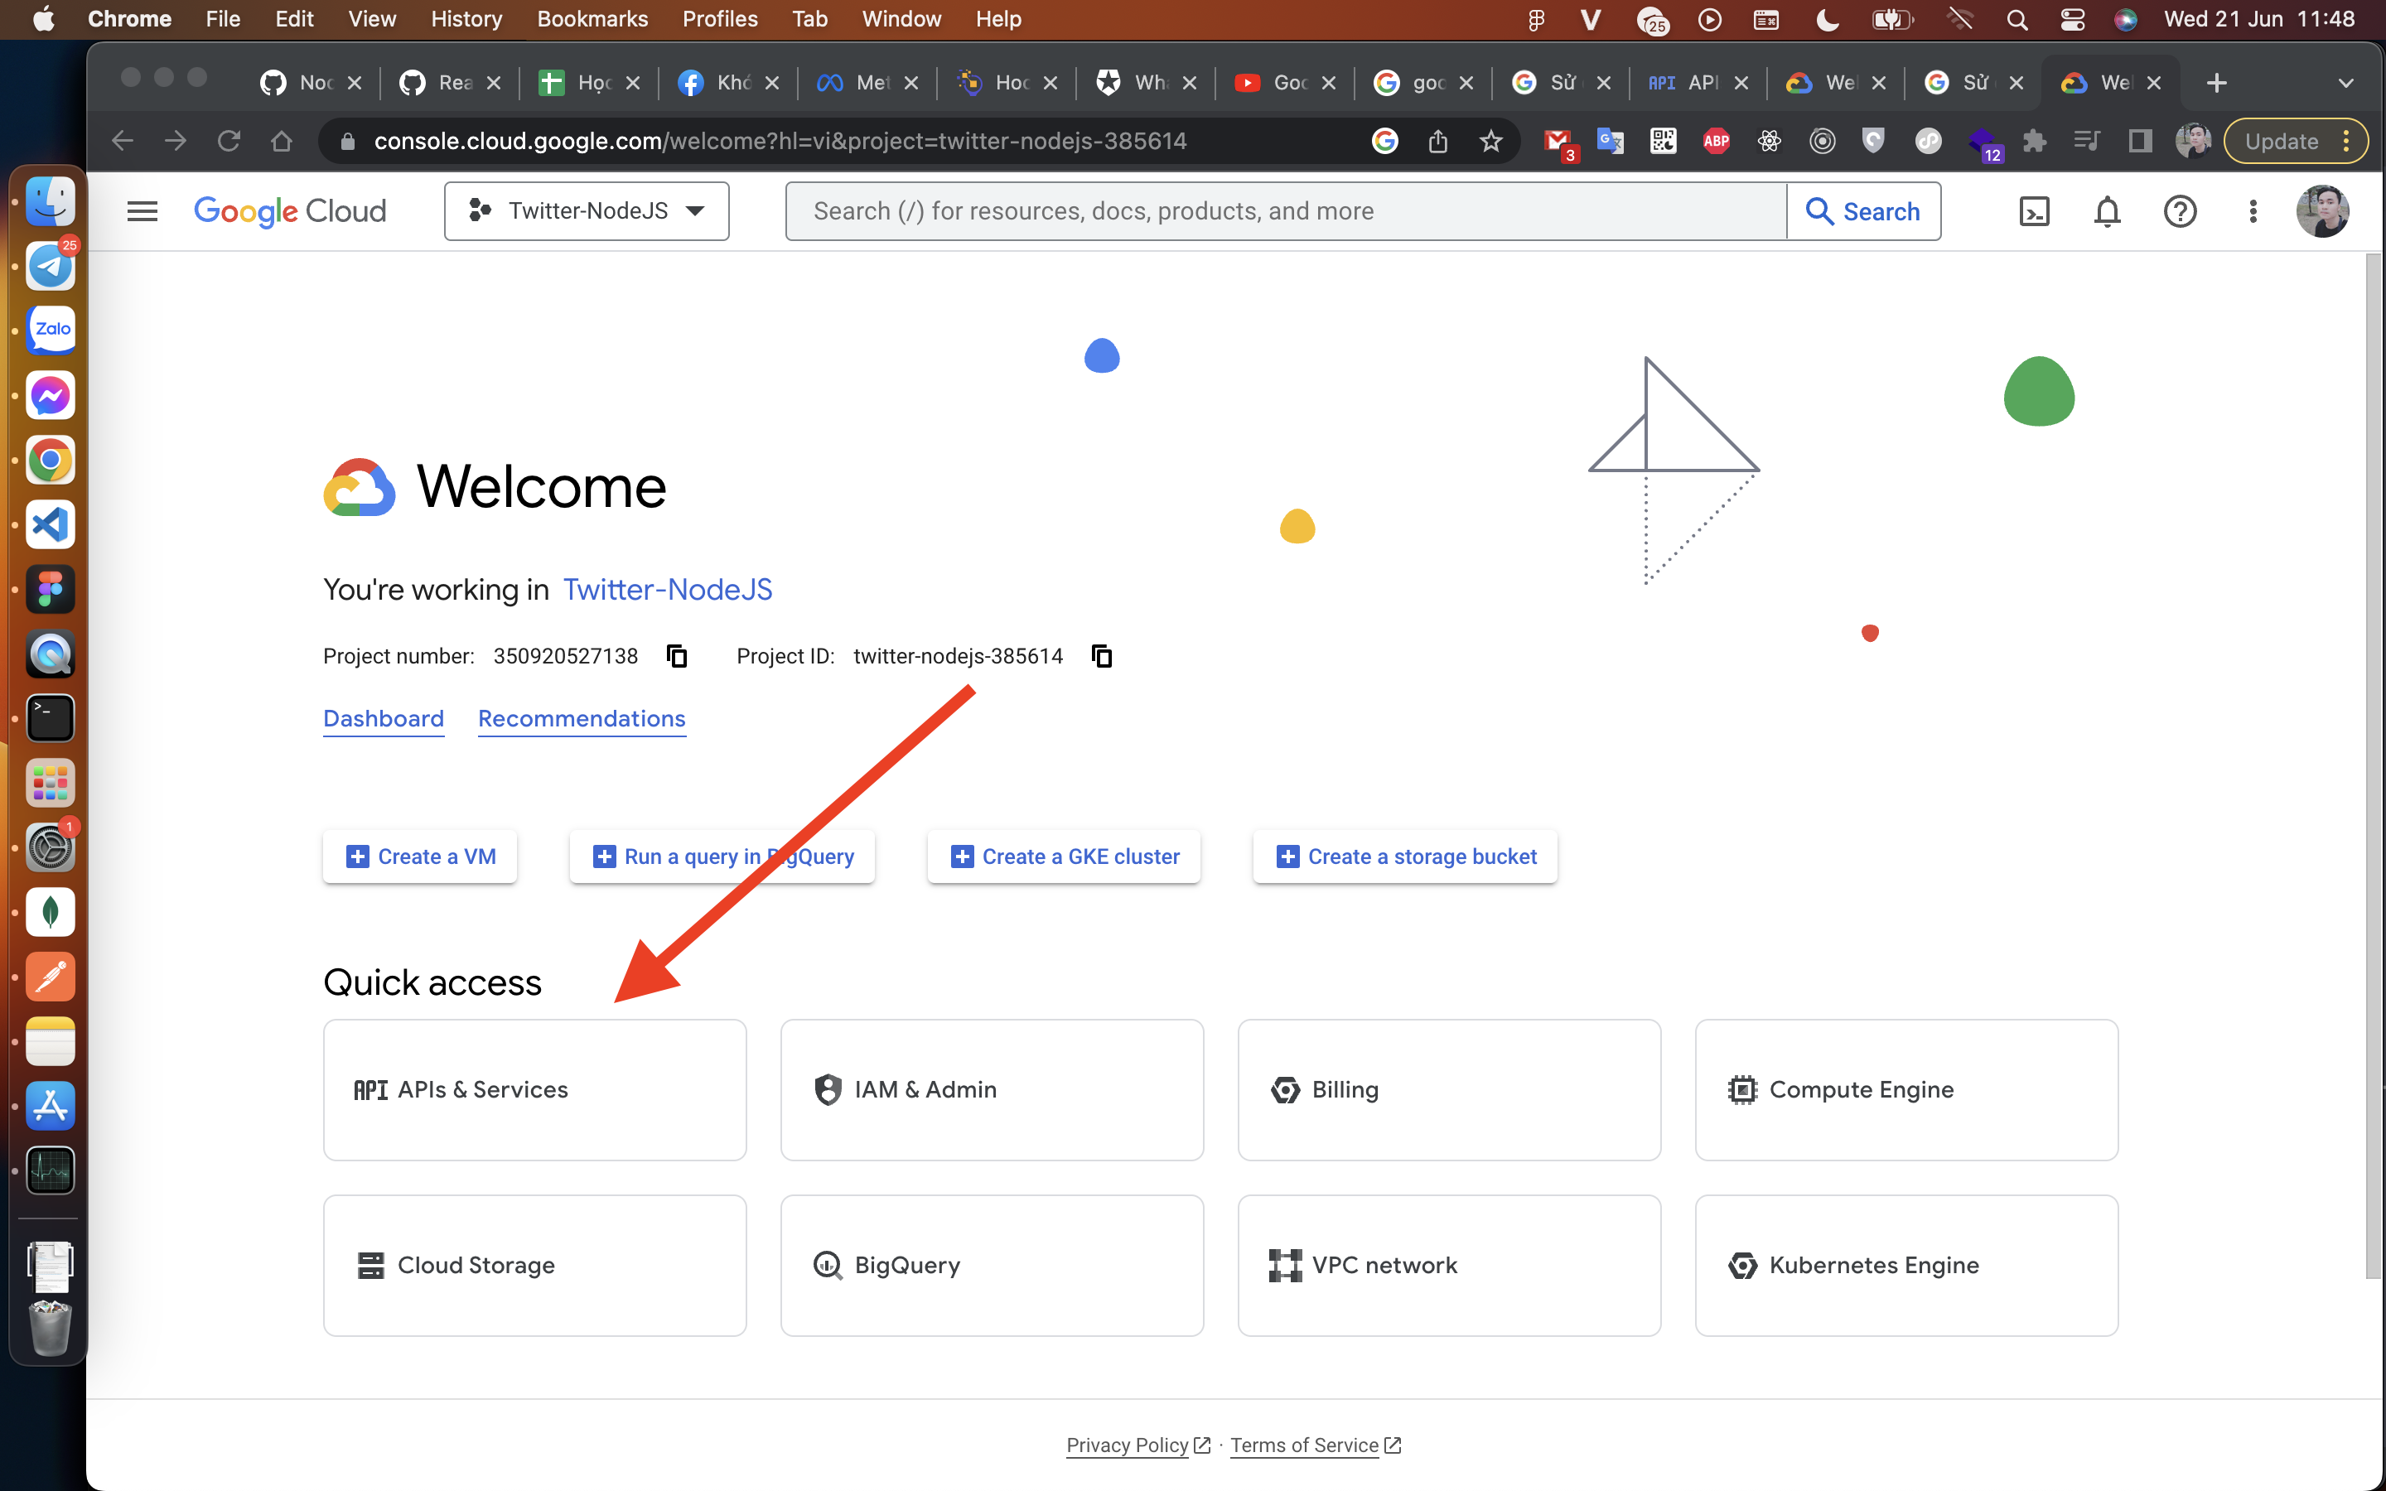Image resolution: width=2386 pixels, height=1491 pixels.
Task: Open Chrome home button
Action: pyautogui.click(x=282, y=141)
